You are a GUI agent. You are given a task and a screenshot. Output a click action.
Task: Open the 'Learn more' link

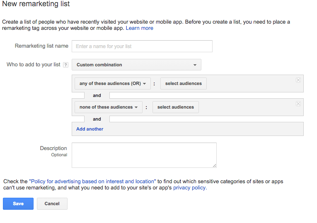pos(140,28)
